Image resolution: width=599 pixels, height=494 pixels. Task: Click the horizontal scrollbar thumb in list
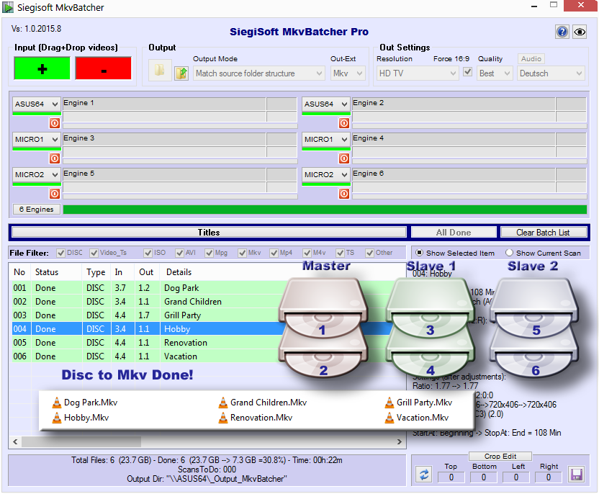(81, 441)
